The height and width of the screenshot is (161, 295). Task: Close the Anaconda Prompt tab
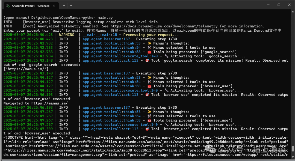point(54,6)
